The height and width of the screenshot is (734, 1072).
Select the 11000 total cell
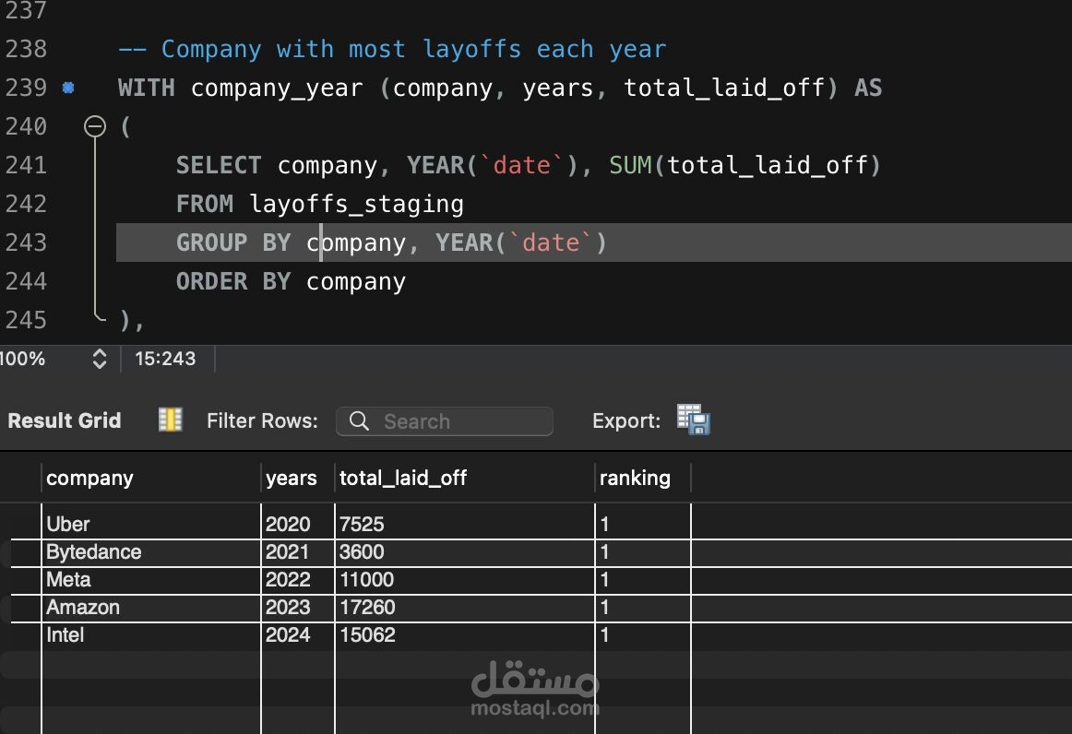coord(465,580)
